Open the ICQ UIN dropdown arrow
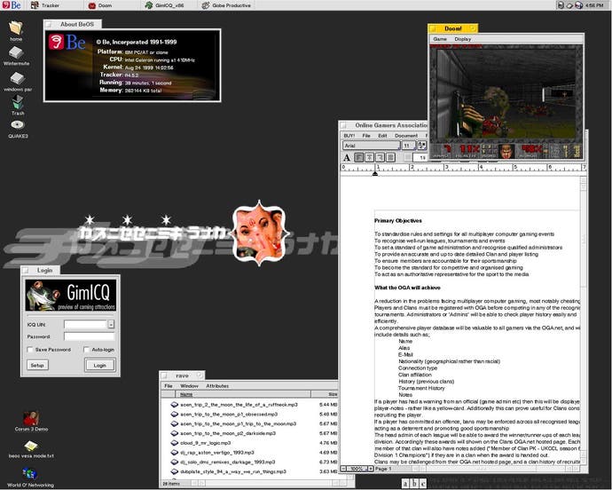Image resolution: width=612 pixels, height=490 pixels. 111,324
